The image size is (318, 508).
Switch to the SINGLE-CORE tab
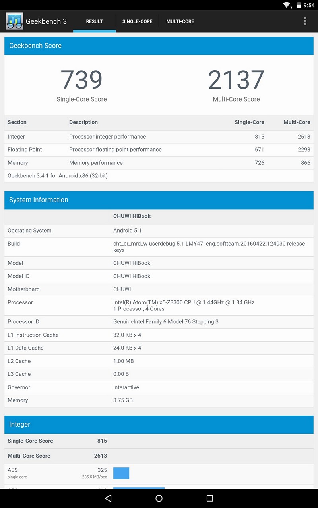tap(137, 21)
